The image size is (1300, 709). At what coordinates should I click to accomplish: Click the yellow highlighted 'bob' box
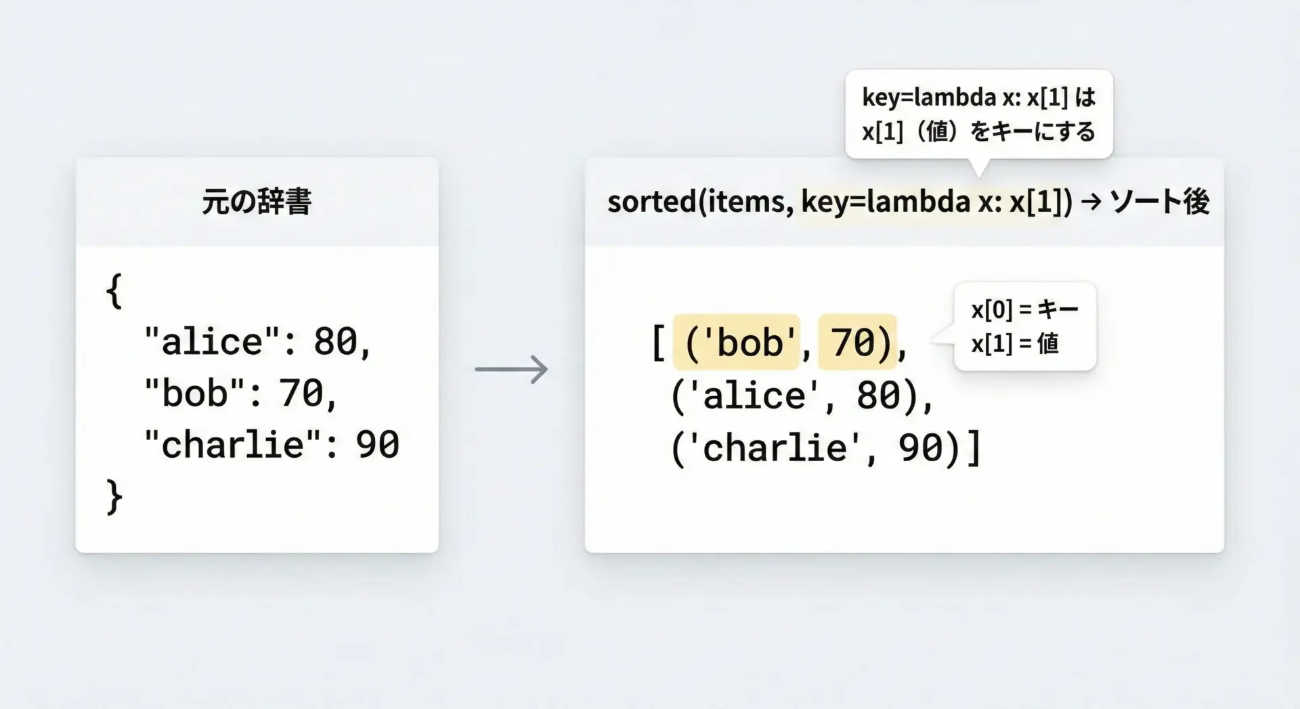[736, 342]
